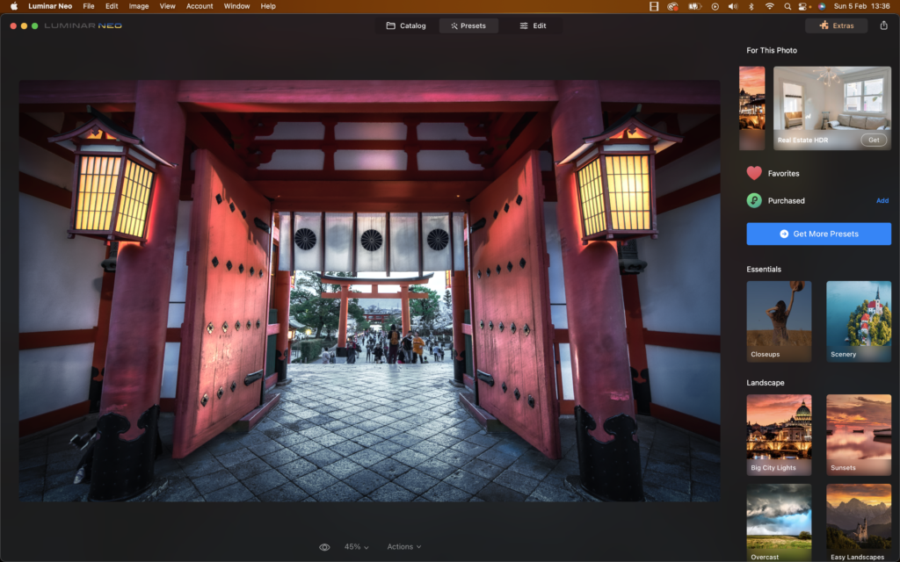Click Get More Presets button
Viewport: 900px width, 562px height.
(x=818, y=234)
